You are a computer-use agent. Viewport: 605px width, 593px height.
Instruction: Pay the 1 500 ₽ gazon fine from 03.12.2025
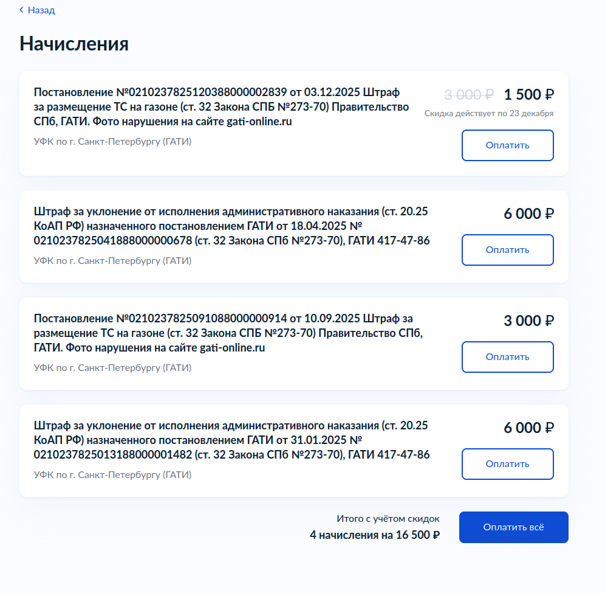pyautogui.click(x=507, y=145)
